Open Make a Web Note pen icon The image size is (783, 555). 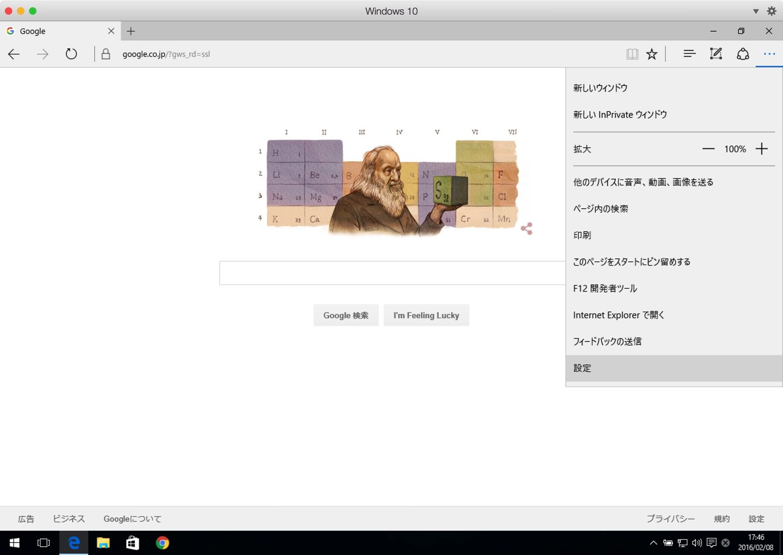click(x=716, y=54)
